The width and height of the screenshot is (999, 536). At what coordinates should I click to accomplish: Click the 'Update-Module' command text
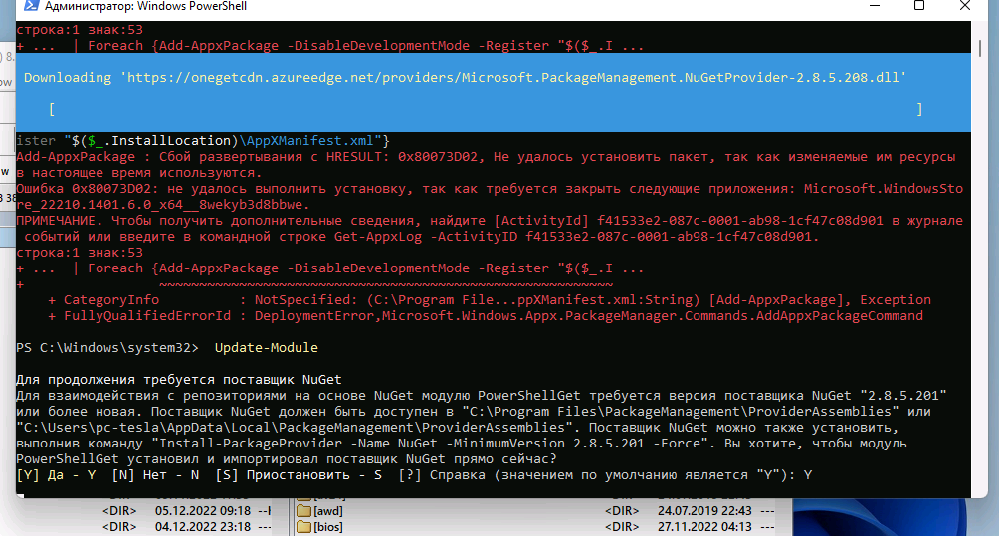point(267,348)
